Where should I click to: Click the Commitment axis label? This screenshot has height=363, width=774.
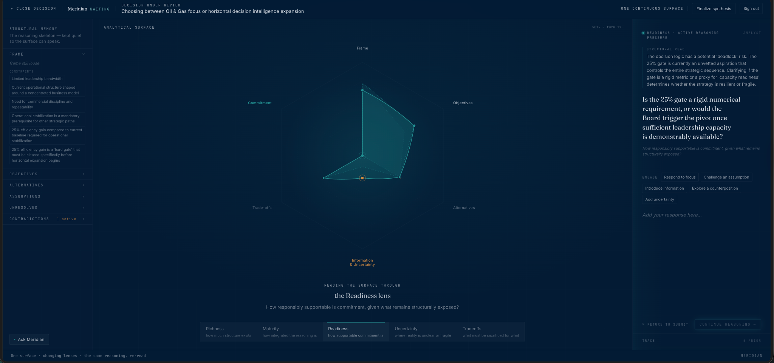coord(260,103)
